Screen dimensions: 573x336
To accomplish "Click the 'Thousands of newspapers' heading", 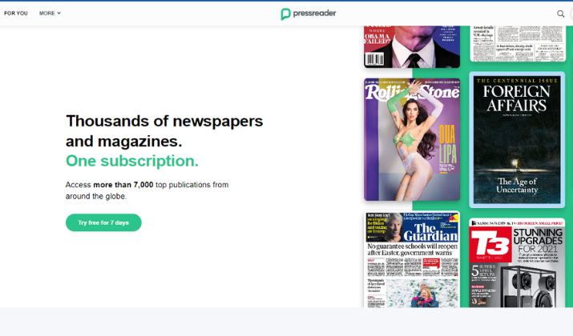I will [x=164, y=121].
